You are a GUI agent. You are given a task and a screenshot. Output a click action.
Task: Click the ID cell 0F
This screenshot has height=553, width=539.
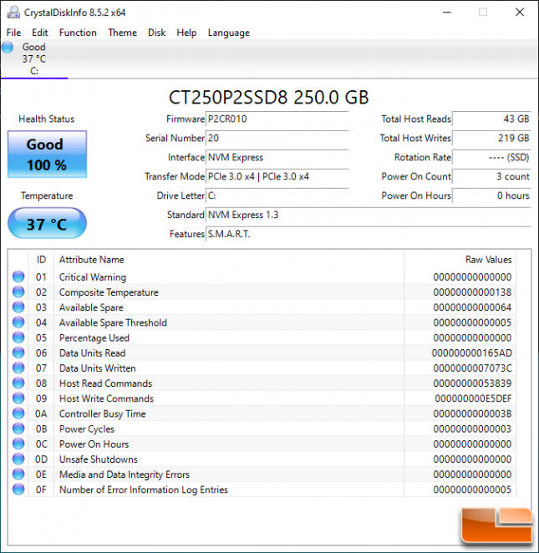(41, 490)
